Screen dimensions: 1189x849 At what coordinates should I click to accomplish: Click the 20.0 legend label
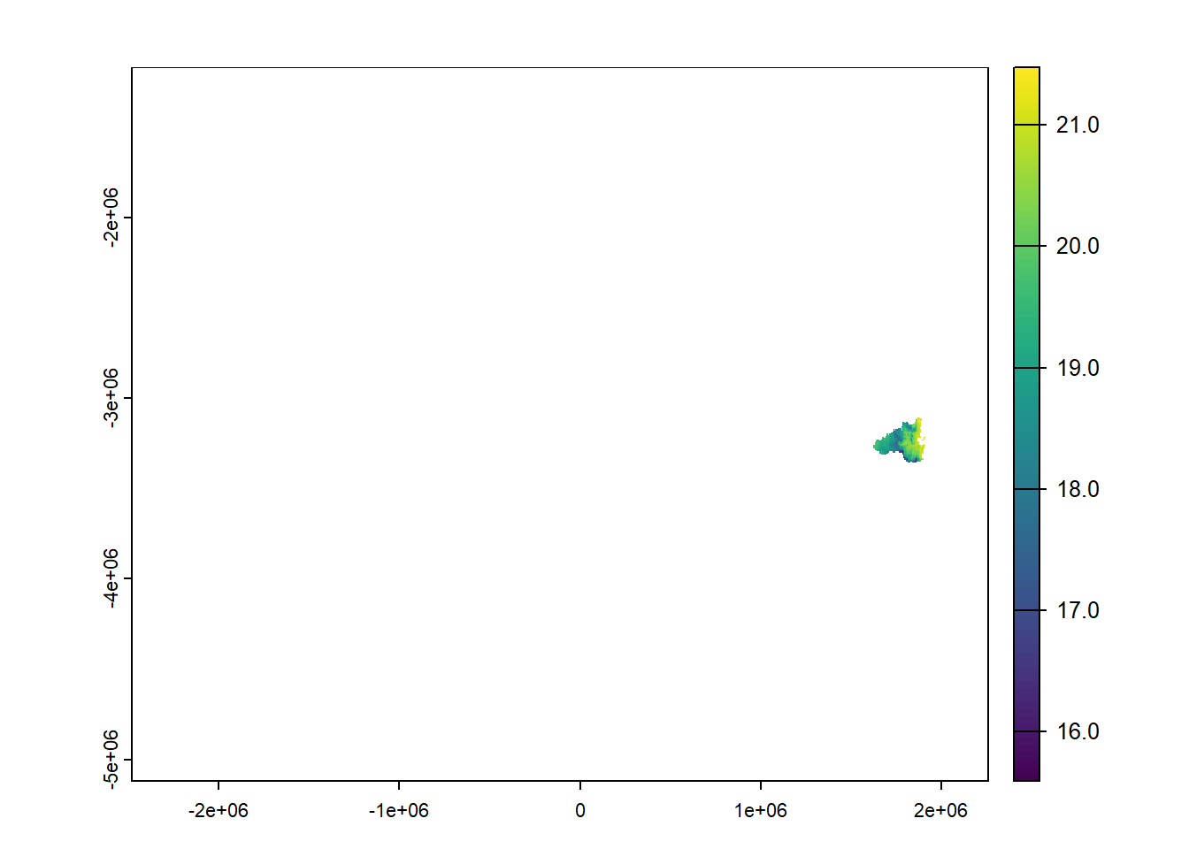click(1078, 246)
